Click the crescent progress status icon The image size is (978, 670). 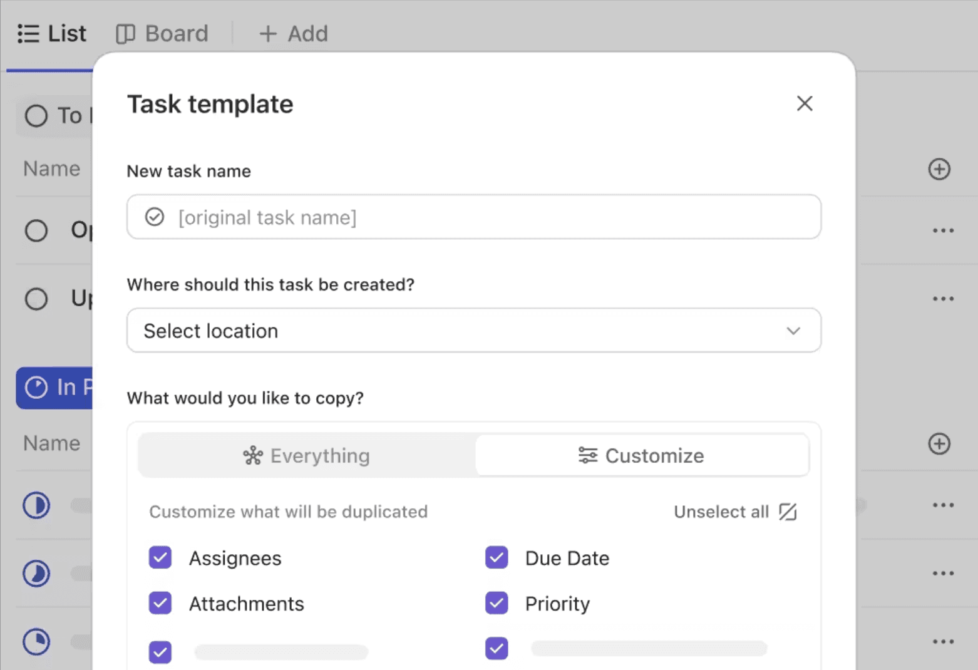[36, 574]
